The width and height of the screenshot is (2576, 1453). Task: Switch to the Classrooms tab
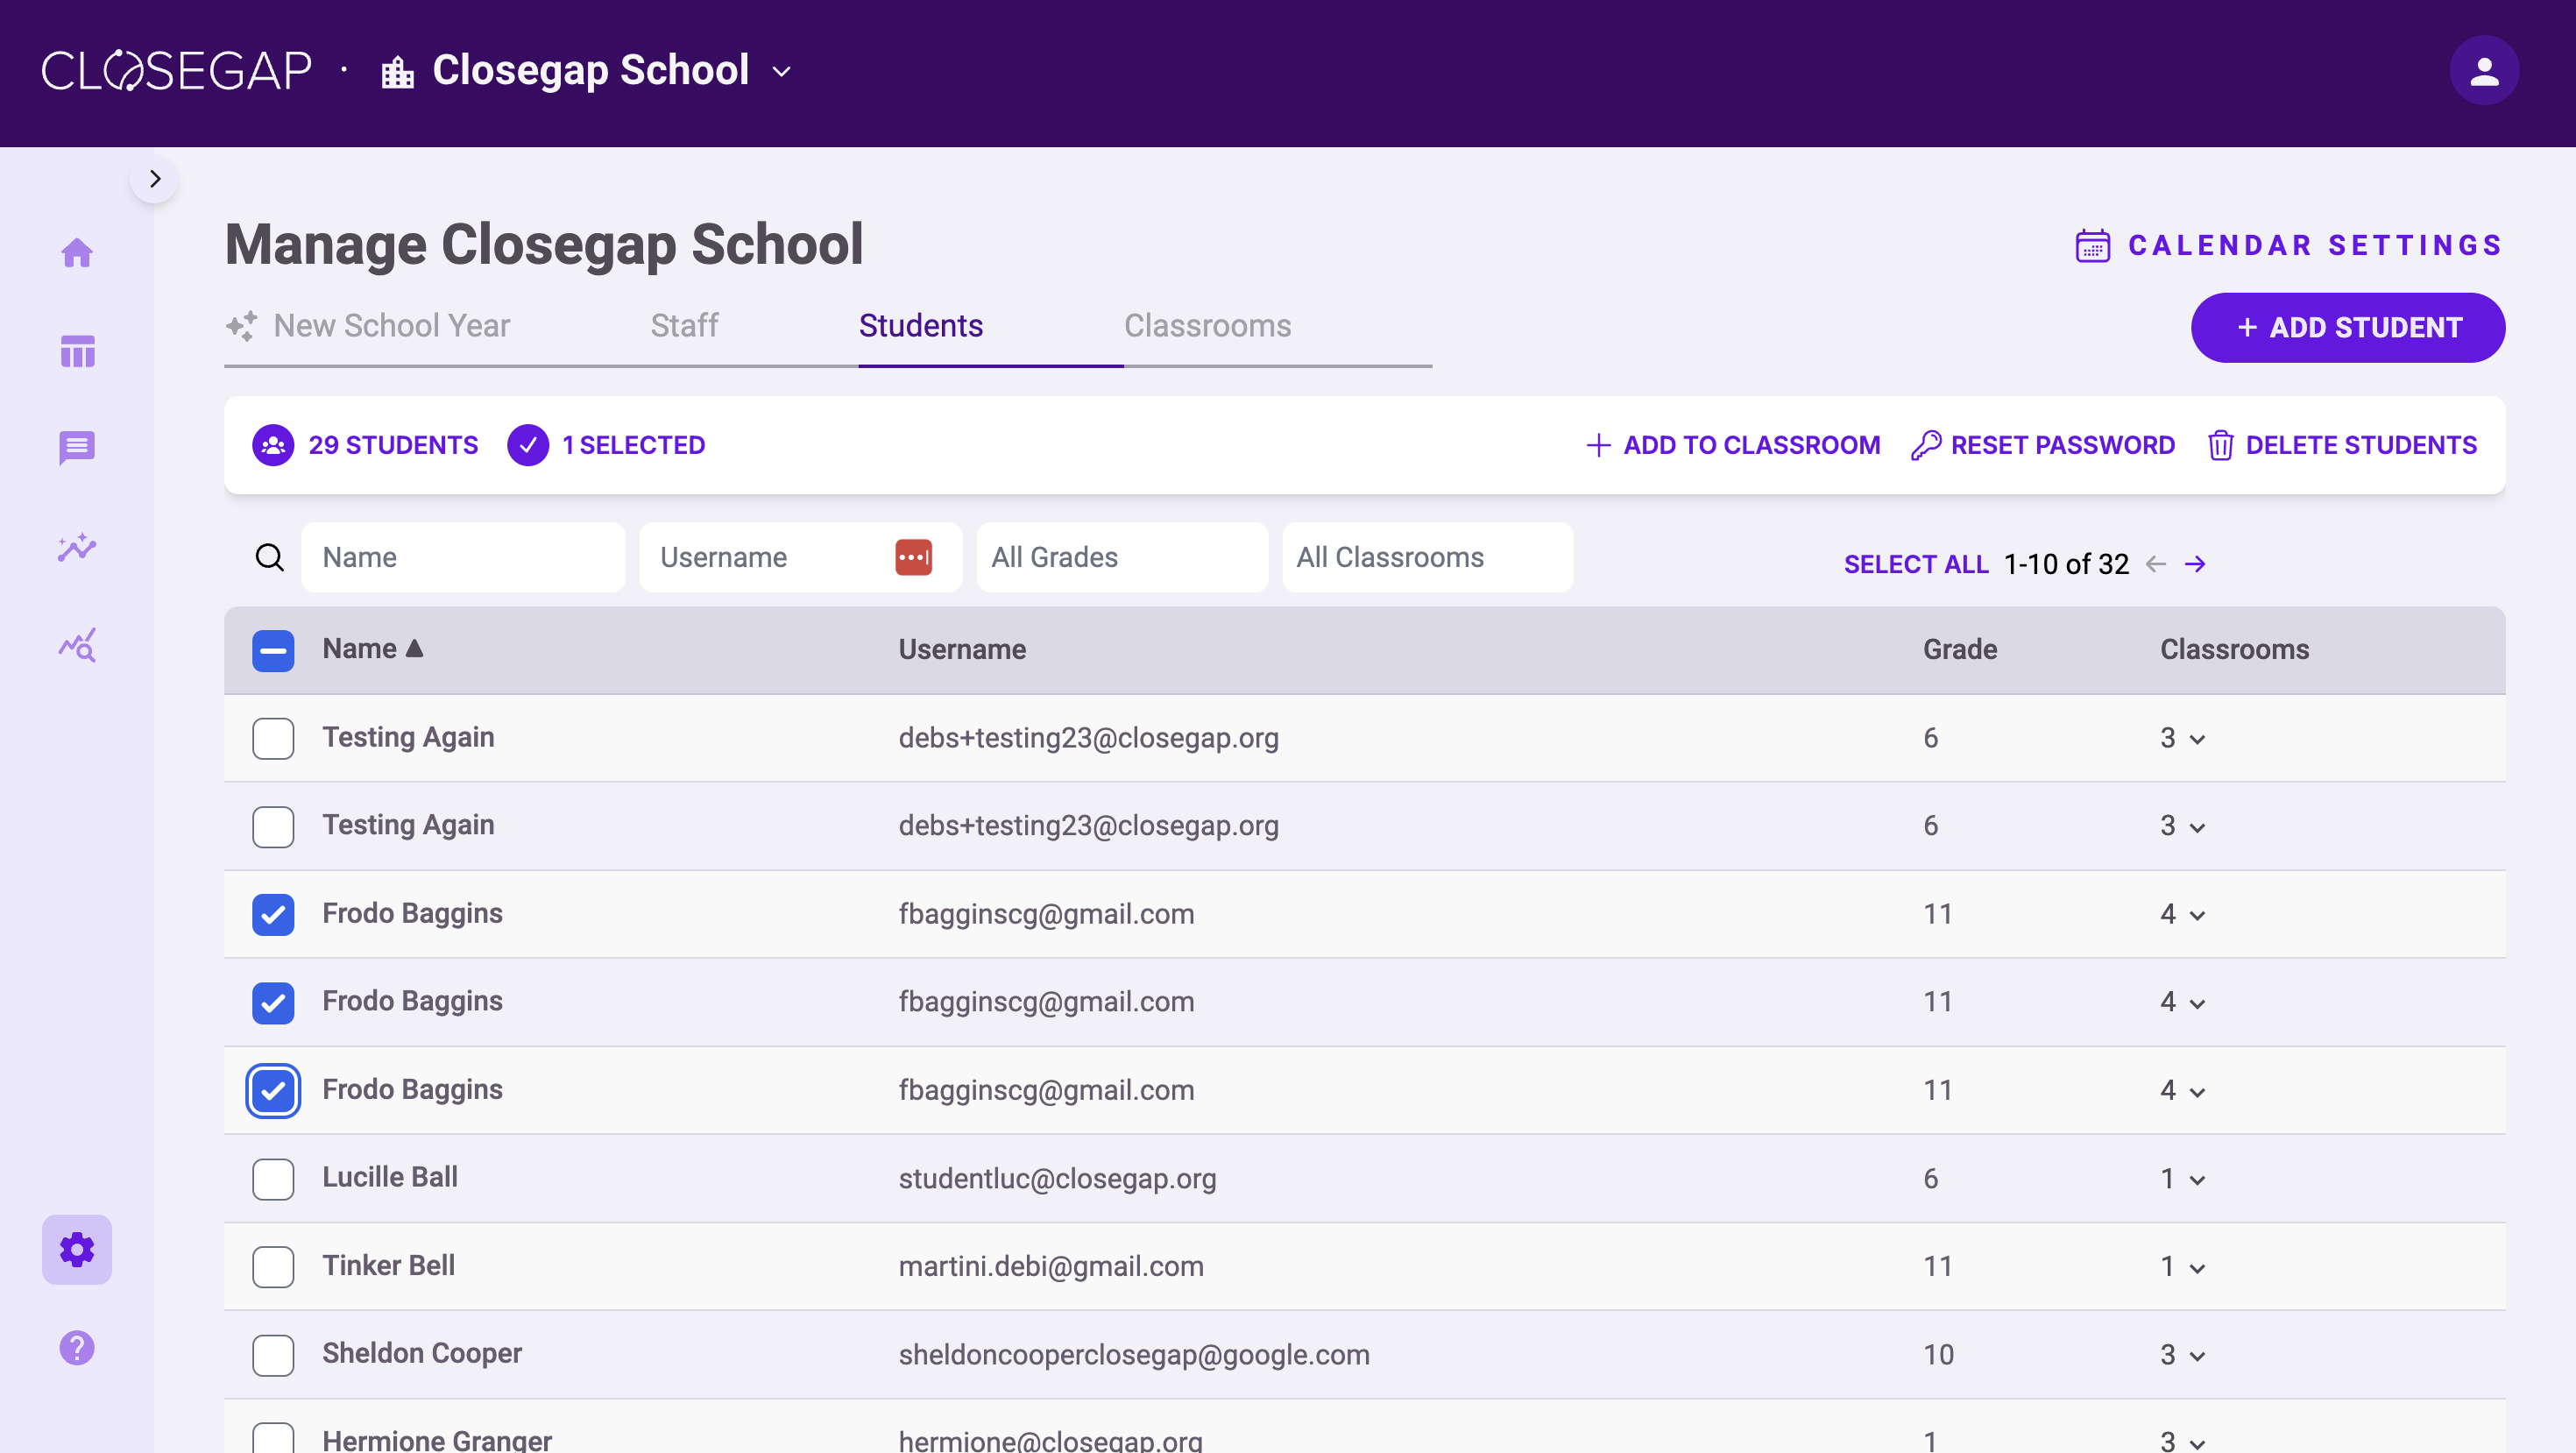[x=1207, y=325]
